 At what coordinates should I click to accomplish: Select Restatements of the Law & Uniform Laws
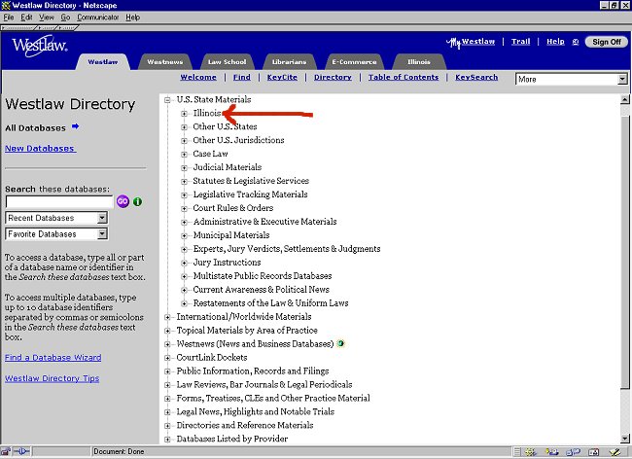tap(271, 303)
